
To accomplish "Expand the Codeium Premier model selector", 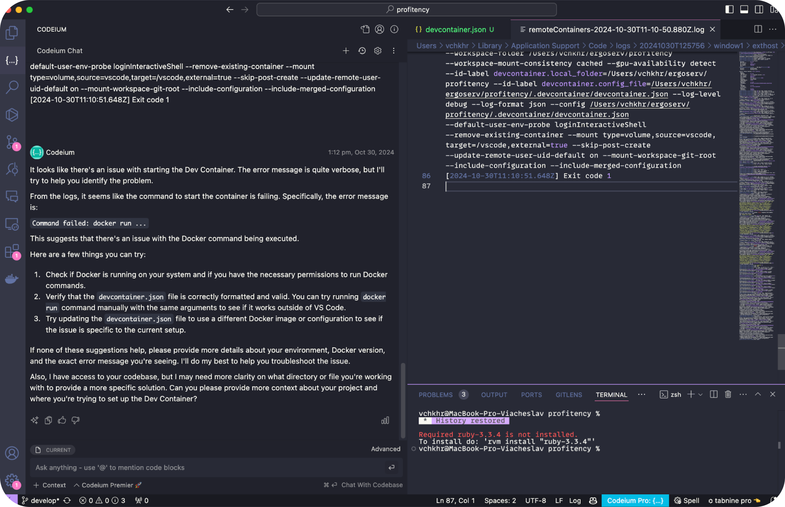I will point(107,485).
